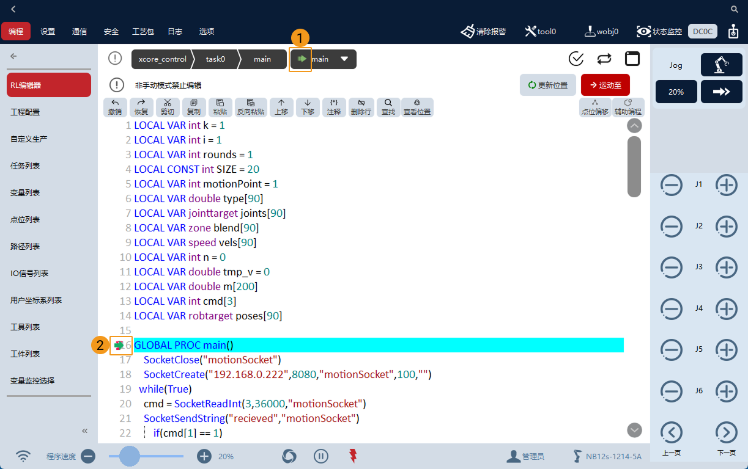Toggle the DC0C status indicator
The image size is (748, 469).
[702, 31]
